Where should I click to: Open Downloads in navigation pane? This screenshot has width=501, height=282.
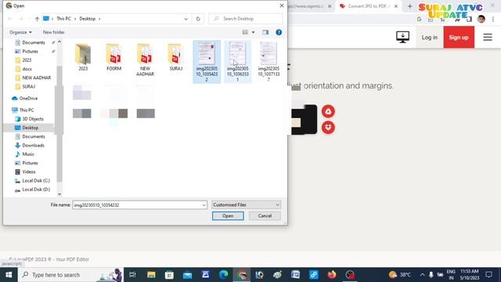click(x=33, y=146)
